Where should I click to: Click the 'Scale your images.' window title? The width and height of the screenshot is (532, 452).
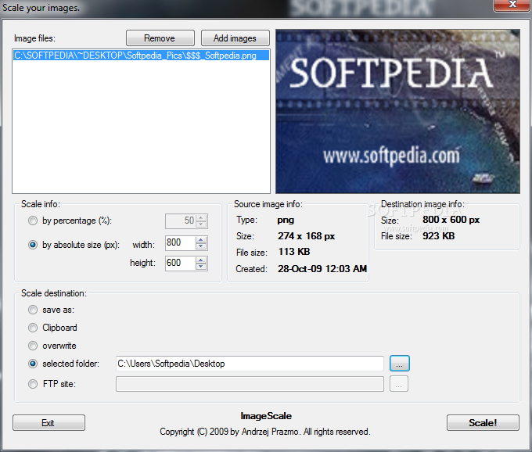(x=41, y=8)
